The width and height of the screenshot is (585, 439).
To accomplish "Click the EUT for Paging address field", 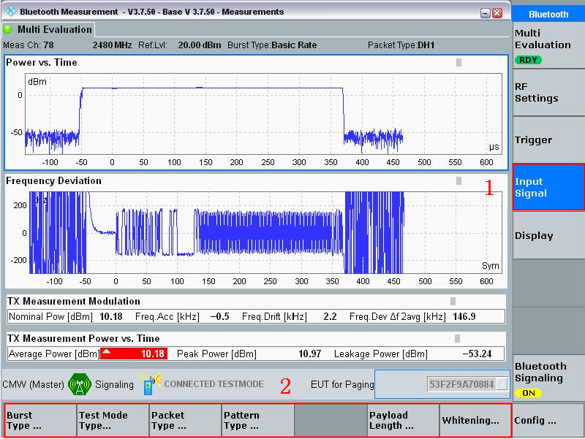I will point(462,384).
